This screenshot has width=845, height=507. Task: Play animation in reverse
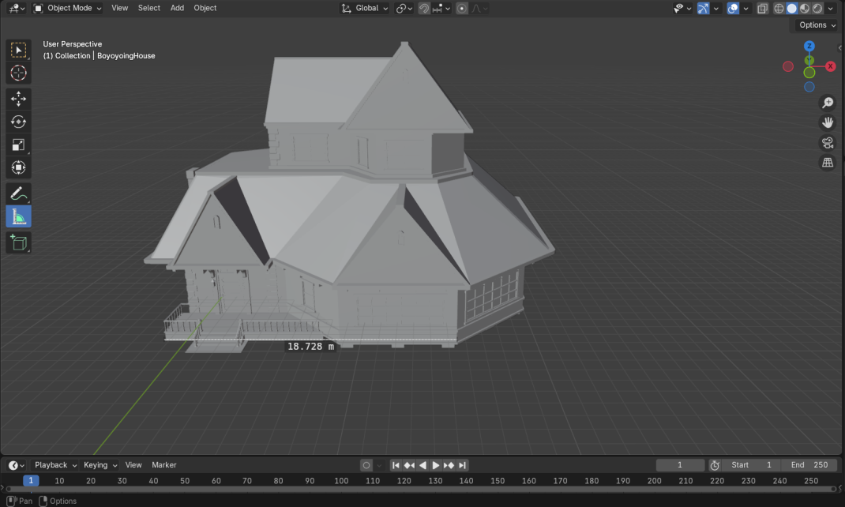422,465
